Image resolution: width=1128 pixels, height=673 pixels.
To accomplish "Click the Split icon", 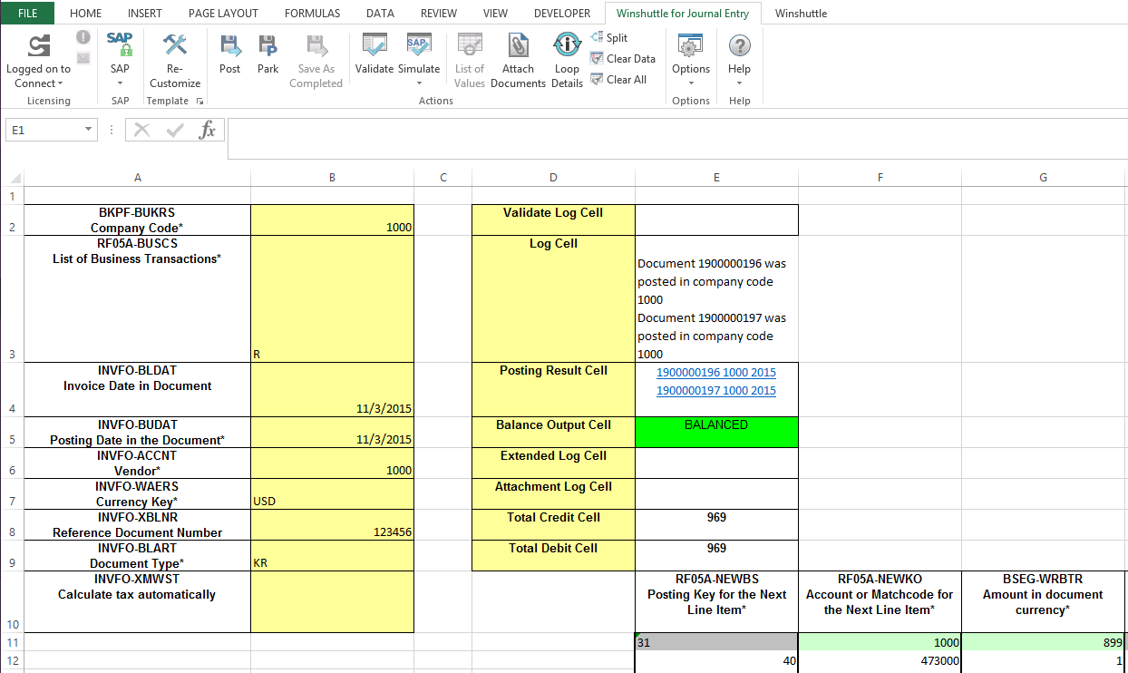I will pyautogui.click(x=597, y=37).
